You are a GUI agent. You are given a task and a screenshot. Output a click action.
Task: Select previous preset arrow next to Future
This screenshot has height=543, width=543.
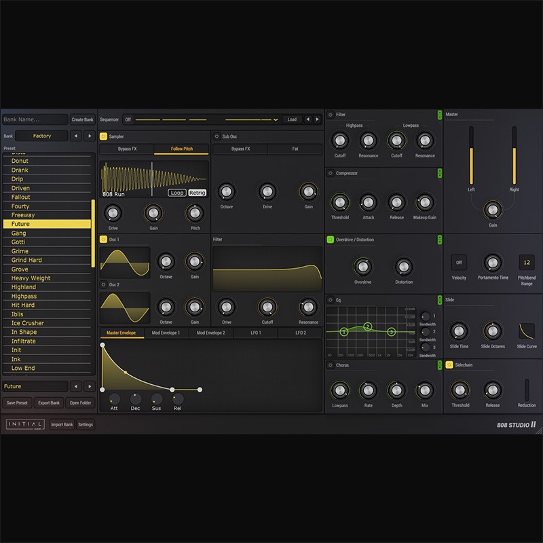click(x=76, y=386)
